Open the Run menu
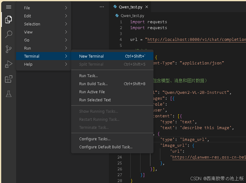Screen dimensions: 246x183 44,48
